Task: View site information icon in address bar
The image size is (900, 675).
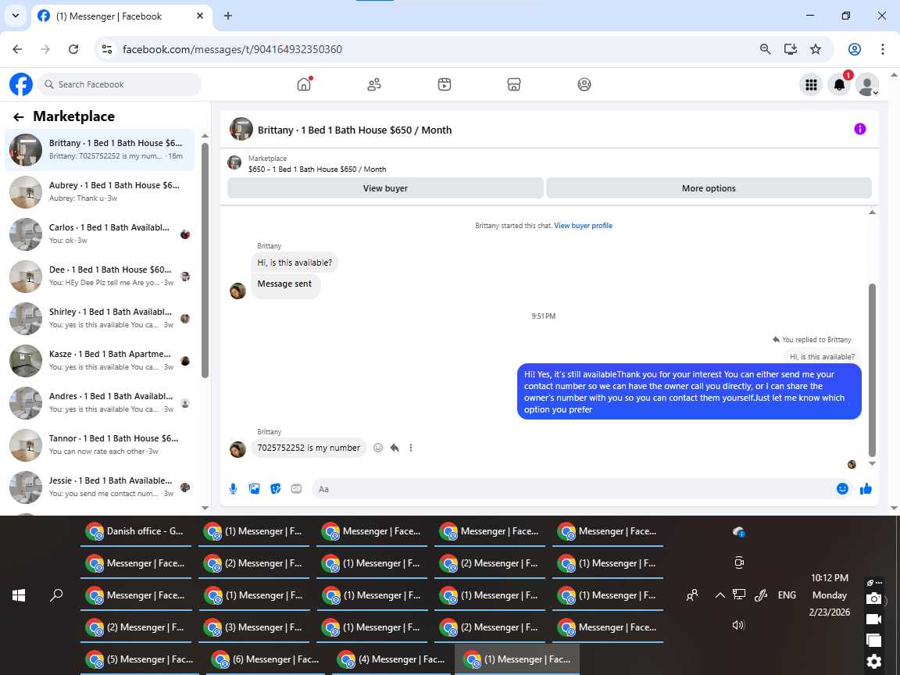Action: pos(107,49)
